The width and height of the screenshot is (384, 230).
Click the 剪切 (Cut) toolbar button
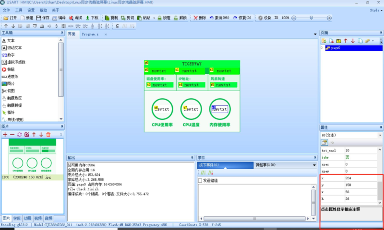pos(128,18)
